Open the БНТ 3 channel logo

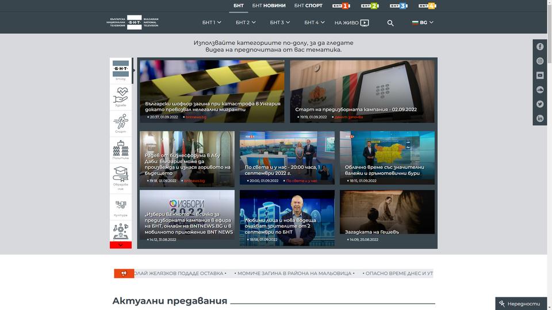pyautogui.click(x=398, y=6)
